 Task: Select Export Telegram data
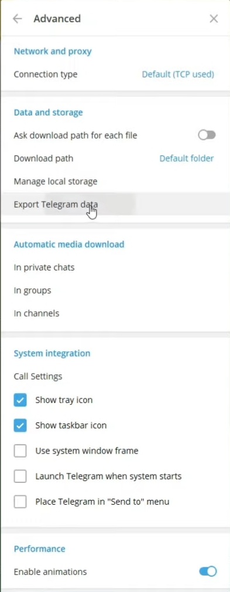(x=115, y=204)
